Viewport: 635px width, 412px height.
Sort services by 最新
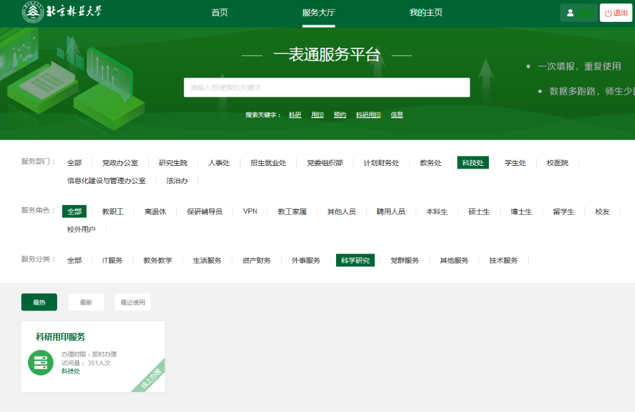(x=86, y=302)
